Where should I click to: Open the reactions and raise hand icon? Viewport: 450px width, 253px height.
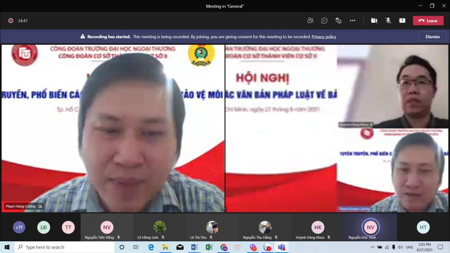coord(338,20)
